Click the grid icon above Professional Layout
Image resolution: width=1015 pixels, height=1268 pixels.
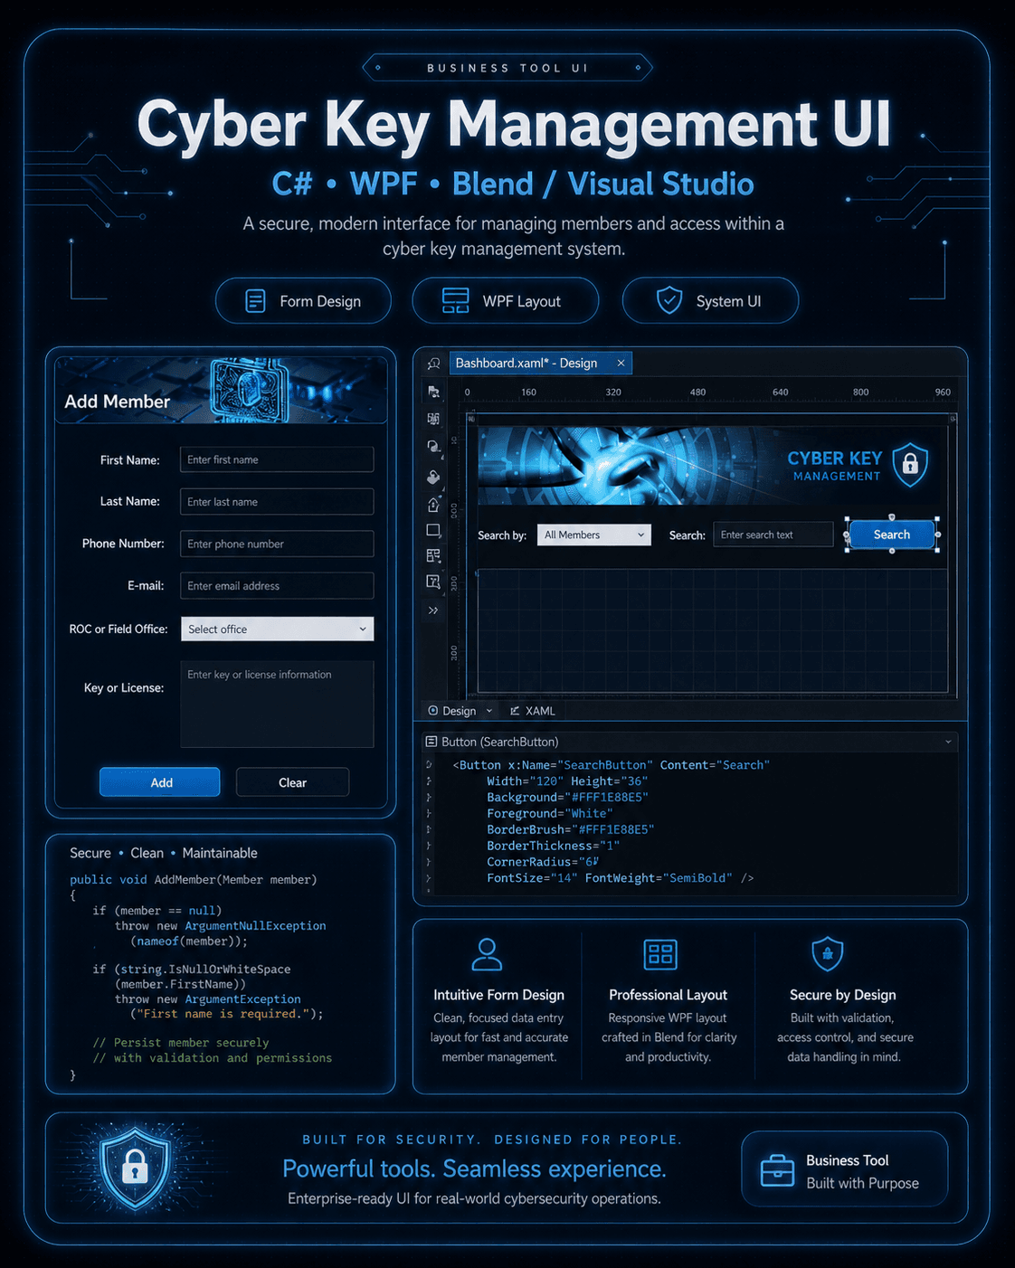pyautogui.click(x=660, y=954)
